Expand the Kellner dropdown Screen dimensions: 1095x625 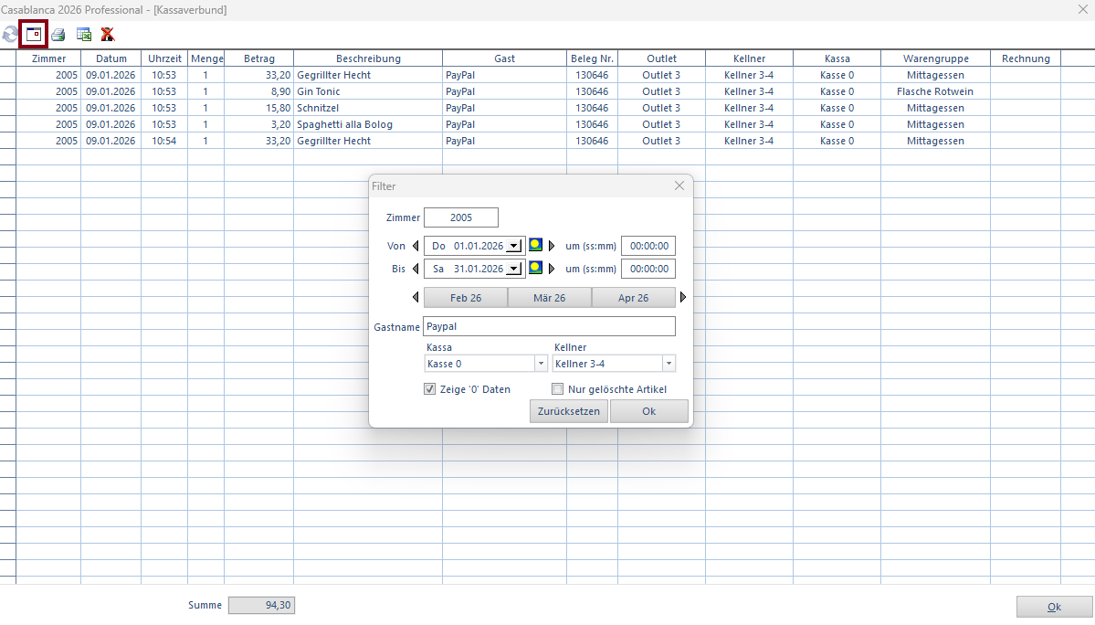tap(669, 364)
